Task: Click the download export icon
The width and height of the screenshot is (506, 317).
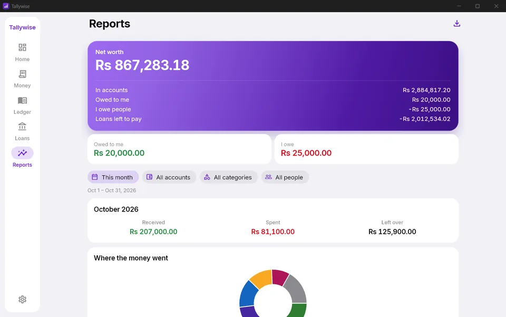Action: click(456, 24)
